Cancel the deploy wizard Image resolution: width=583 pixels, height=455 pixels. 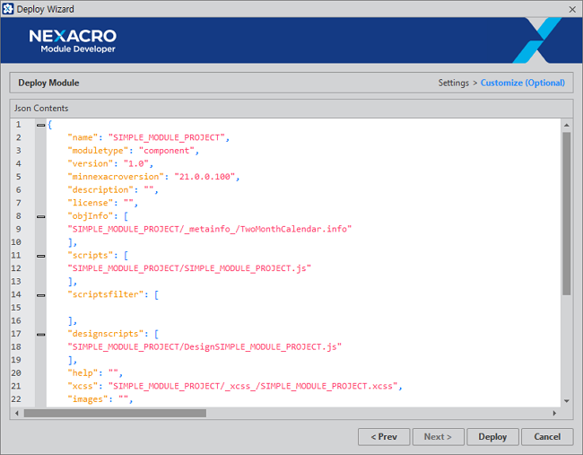coord(547,437)
